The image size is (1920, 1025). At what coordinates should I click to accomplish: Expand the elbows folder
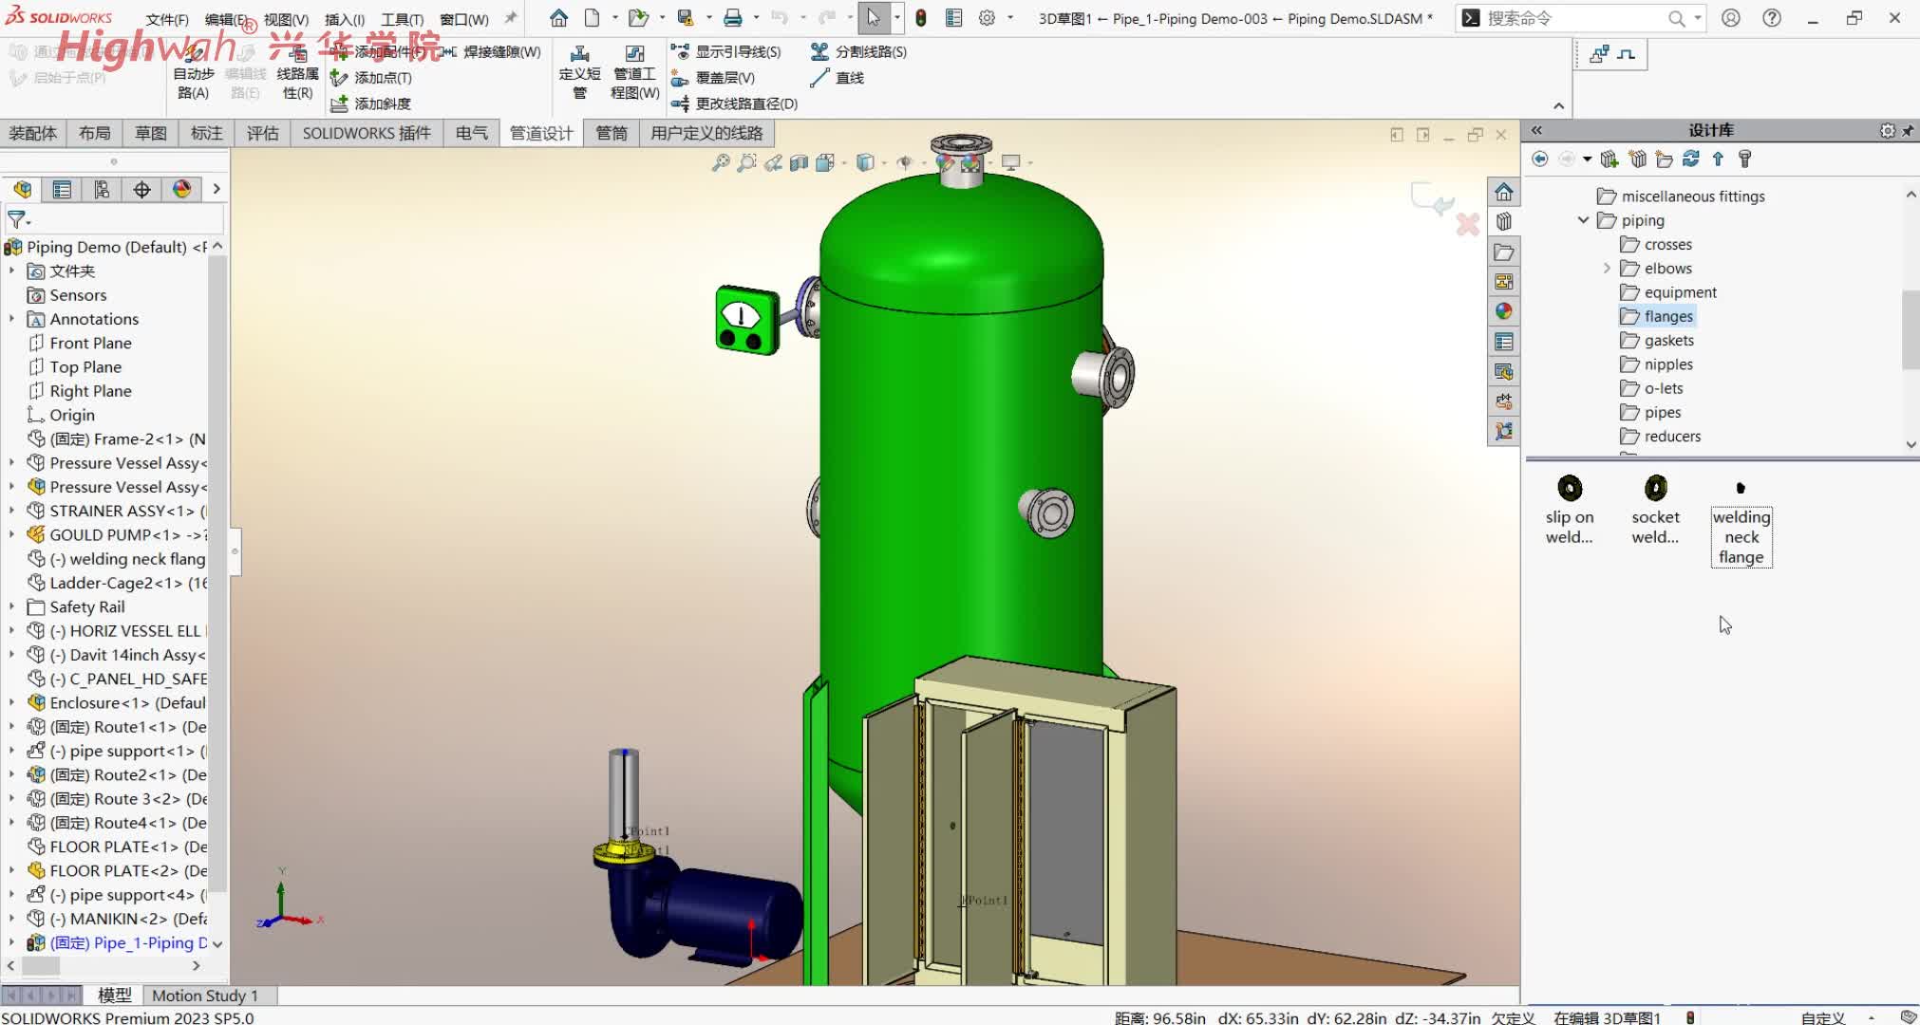[x=1607, y=269]
